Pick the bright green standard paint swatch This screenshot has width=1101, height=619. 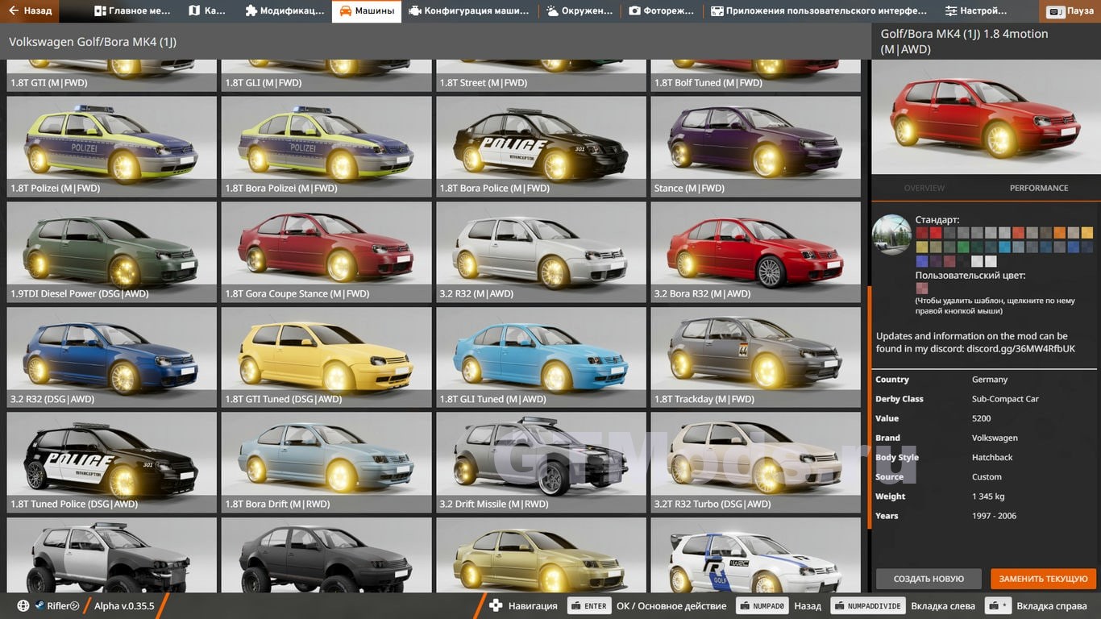[963, 247]
